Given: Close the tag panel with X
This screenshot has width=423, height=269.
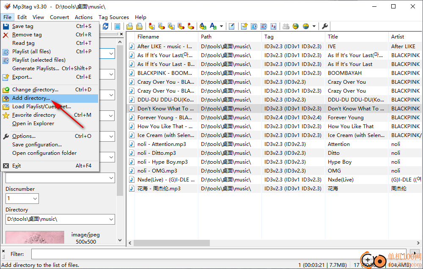Looking at the screenshot, I should click(121, 34).
